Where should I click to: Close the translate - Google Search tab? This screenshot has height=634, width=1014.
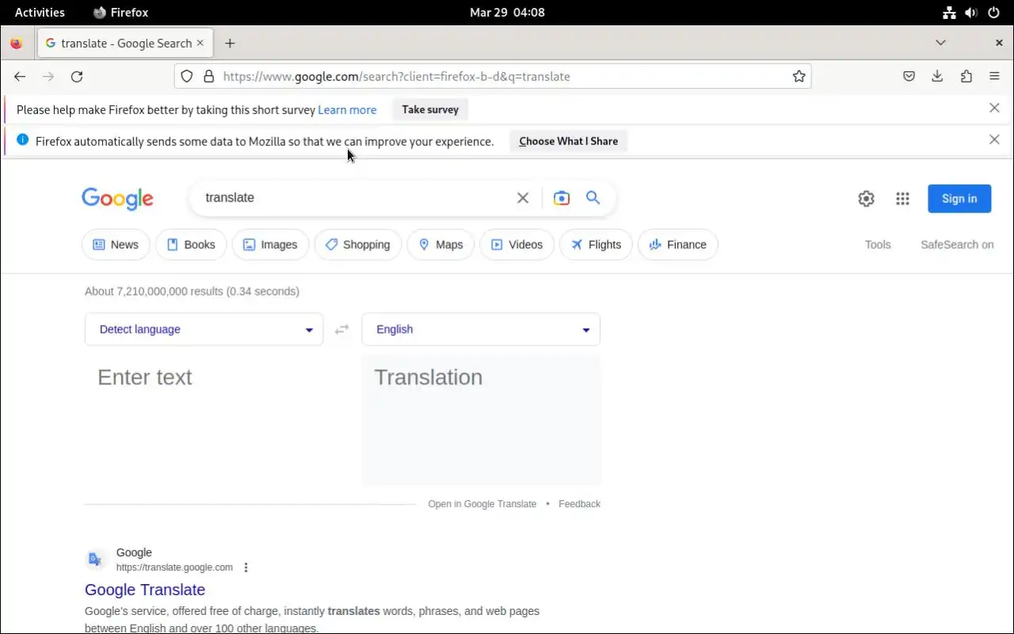pyautogui.click(x=200, y=43)
